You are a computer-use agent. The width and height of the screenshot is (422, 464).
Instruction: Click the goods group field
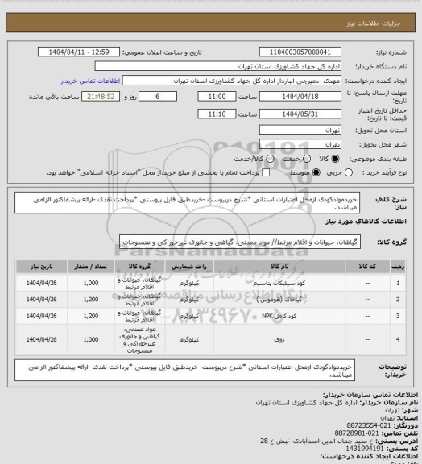click(x=240, y=242)
